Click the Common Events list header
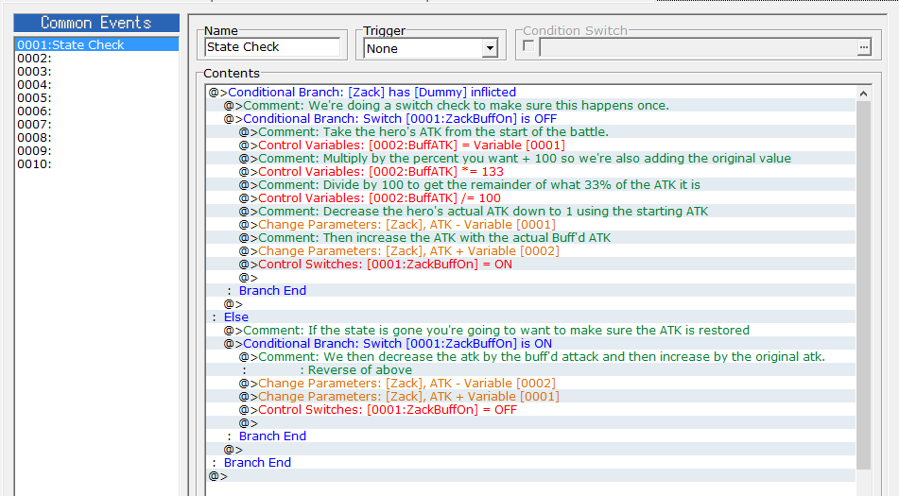 95,23
